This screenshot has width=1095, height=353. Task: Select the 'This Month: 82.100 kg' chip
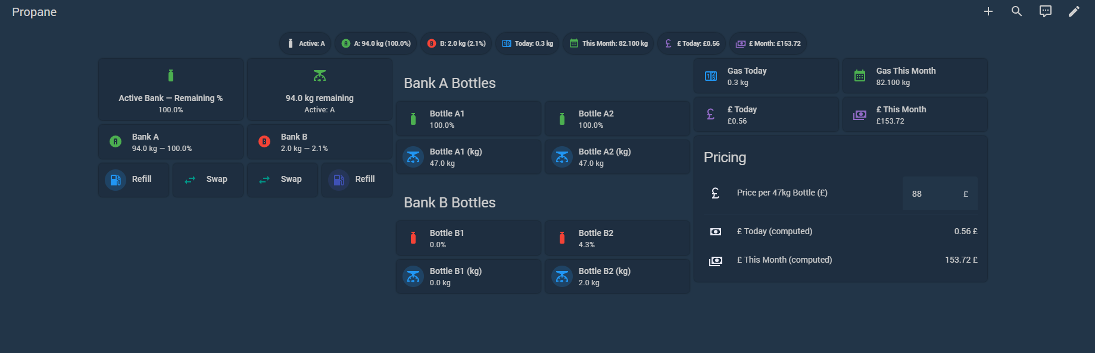tap(609, 43)
